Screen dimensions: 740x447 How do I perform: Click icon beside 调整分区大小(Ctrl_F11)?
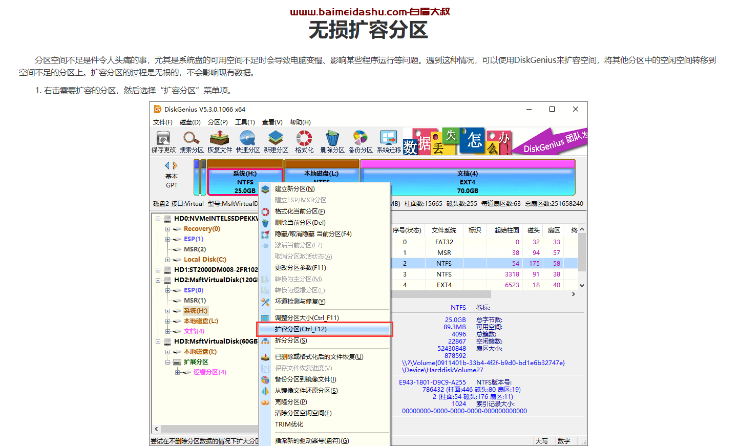[x=265, y=318]
